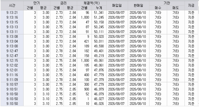199x107 pixels.
Task: Pick the time cell 9:13:11
Action: tap(12, 32)
